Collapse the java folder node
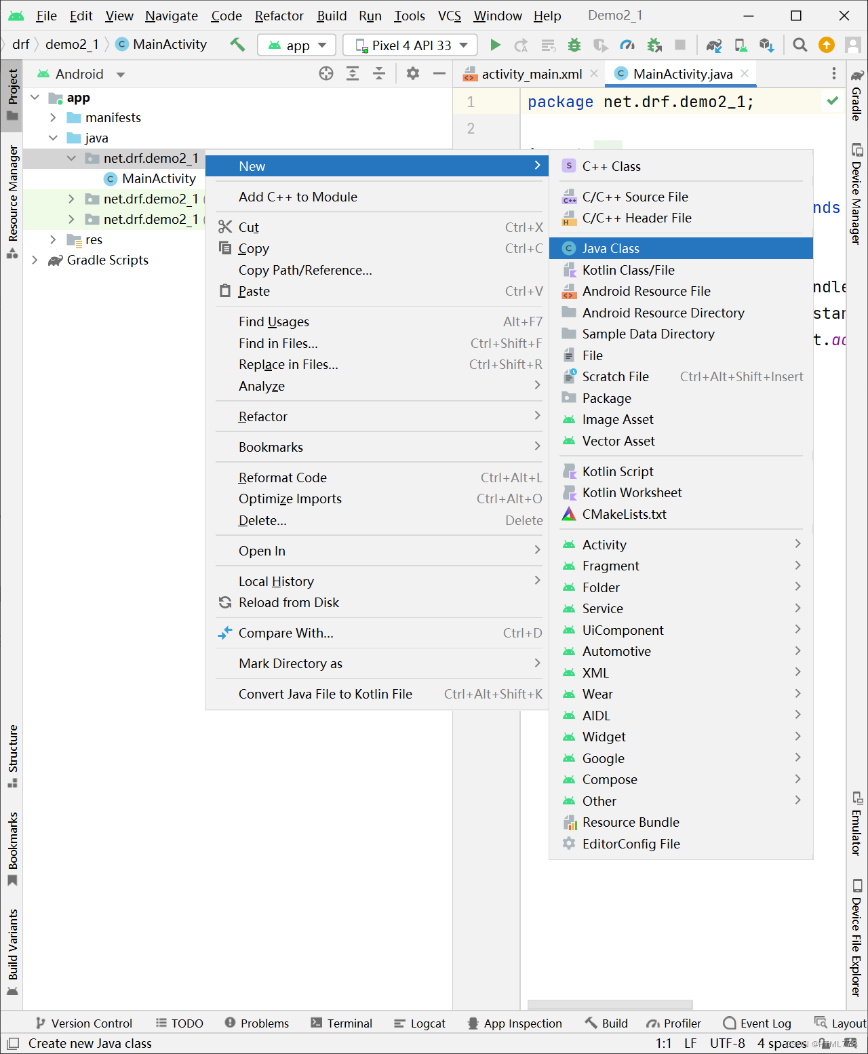 pos(53,138)
